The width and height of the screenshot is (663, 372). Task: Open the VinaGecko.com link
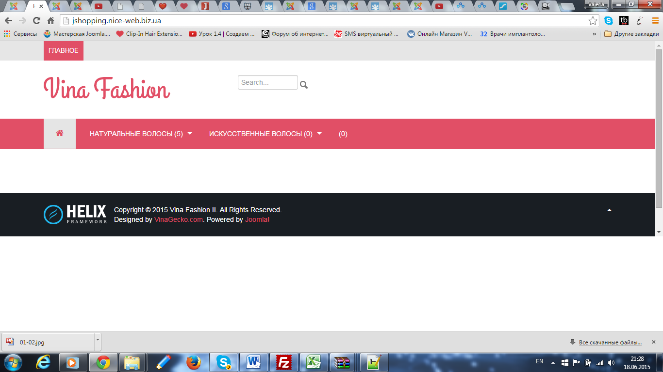178,219
